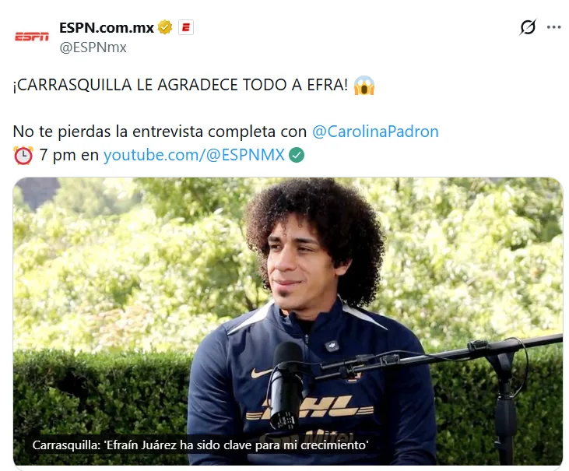Open the ESPN profile avatar logo
This screenshot has height=471, width=569.
coord(32,37)
